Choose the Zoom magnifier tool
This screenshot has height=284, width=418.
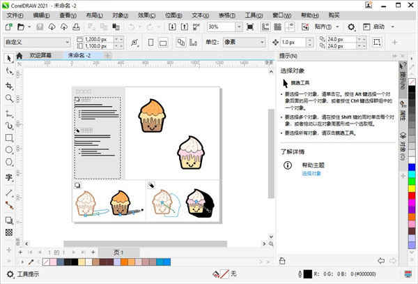pyautogui.click(x=9, y=98)
